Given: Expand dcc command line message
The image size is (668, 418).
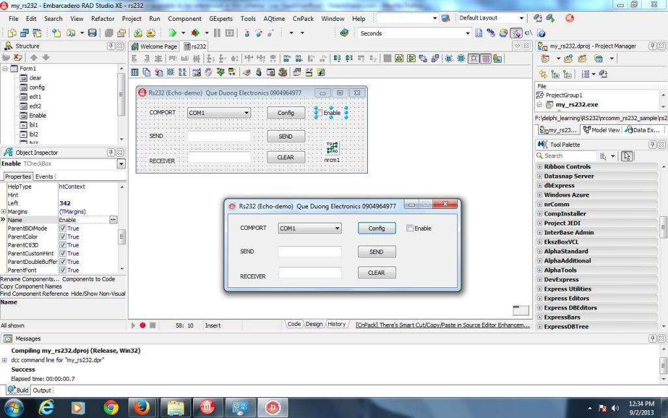Looking at the screenshot, I should tap(5, 360).
